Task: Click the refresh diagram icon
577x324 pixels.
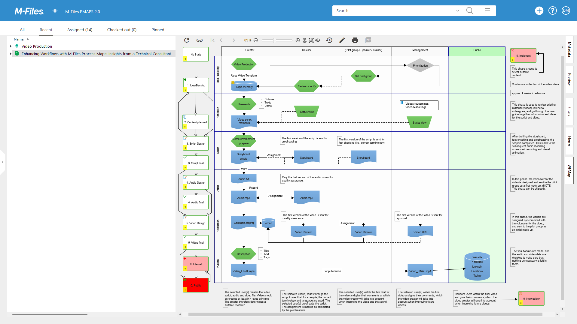Action: coord(187,40)
